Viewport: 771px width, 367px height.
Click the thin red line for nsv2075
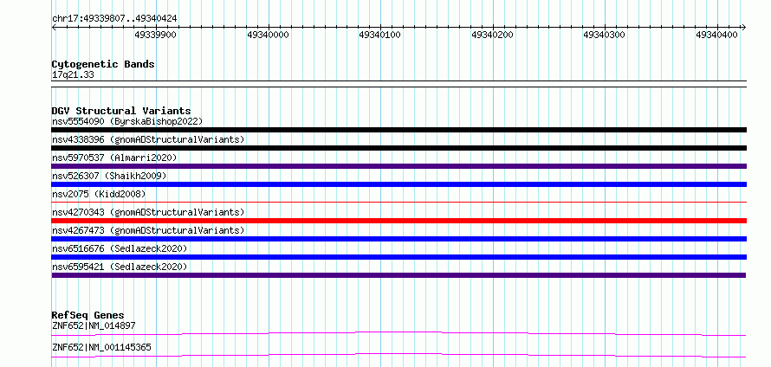tap(398, 202)
